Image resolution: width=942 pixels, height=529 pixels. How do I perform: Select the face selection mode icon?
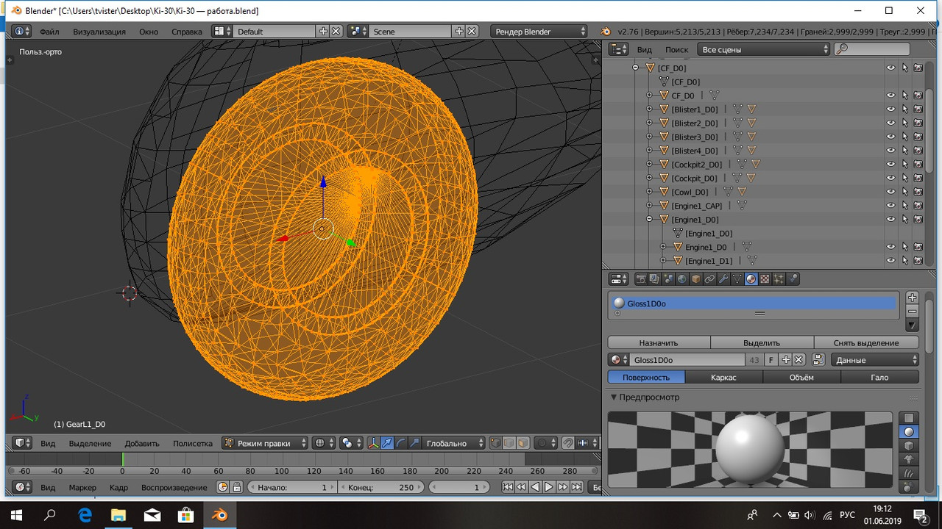click(522, 443)
